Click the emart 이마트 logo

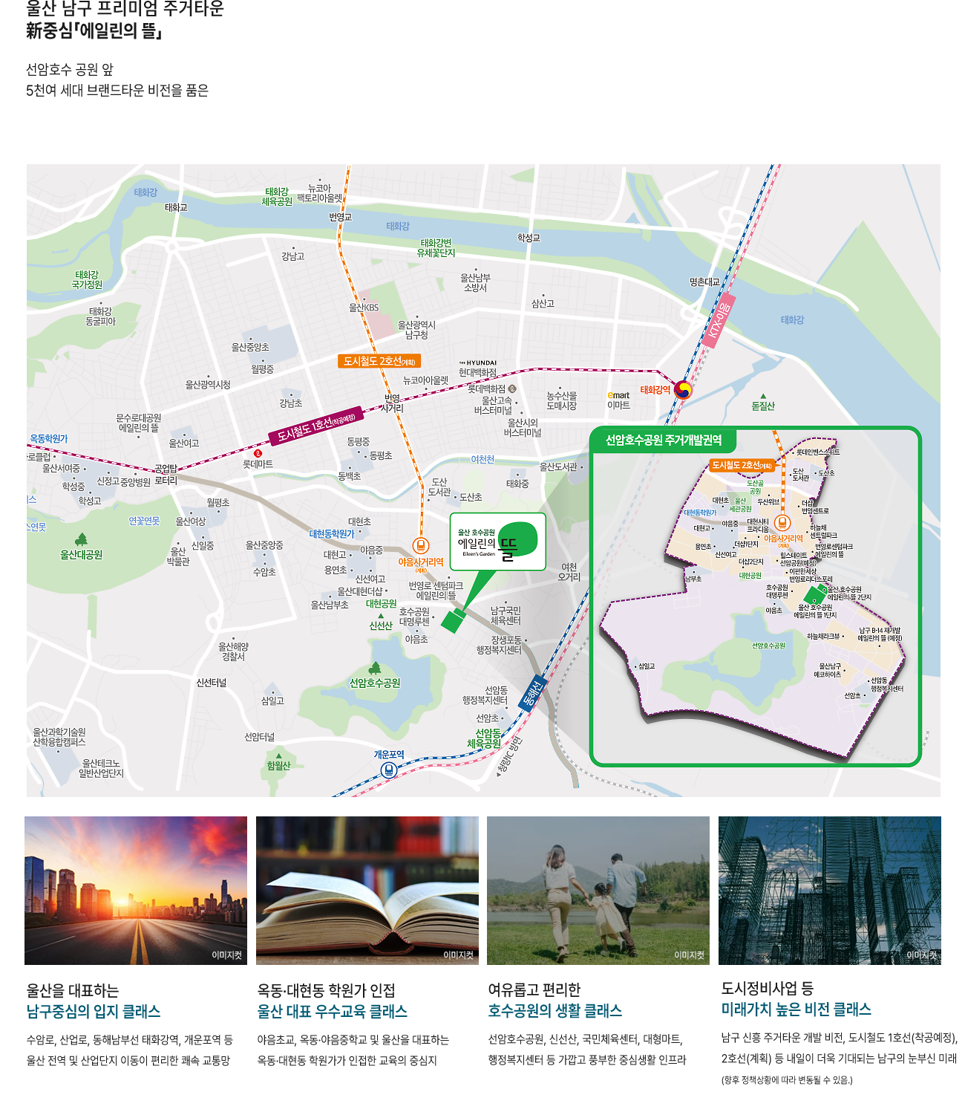[x=618, y=395]
